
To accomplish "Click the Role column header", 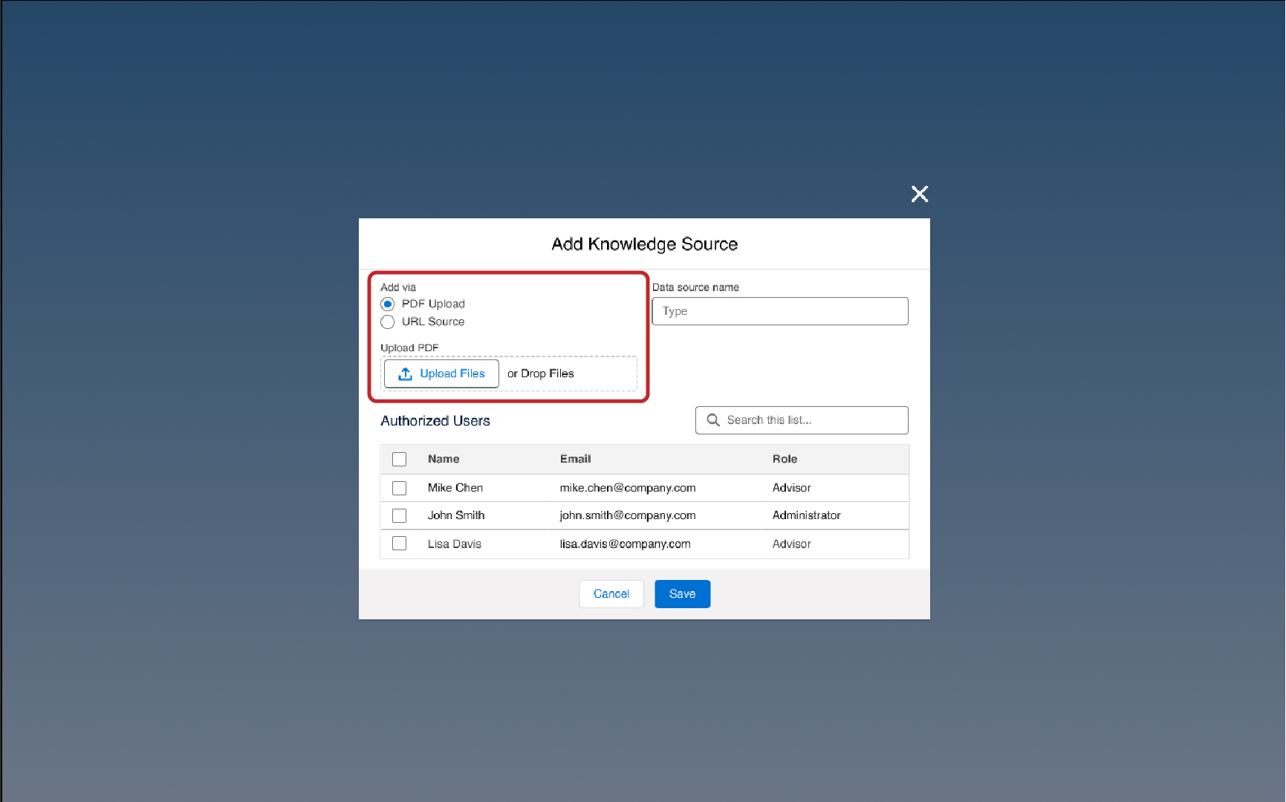I will pos(785,459).
